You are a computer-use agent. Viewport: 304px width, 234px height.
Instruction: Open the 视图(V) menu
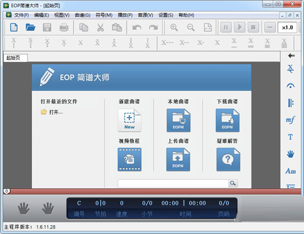62,15
